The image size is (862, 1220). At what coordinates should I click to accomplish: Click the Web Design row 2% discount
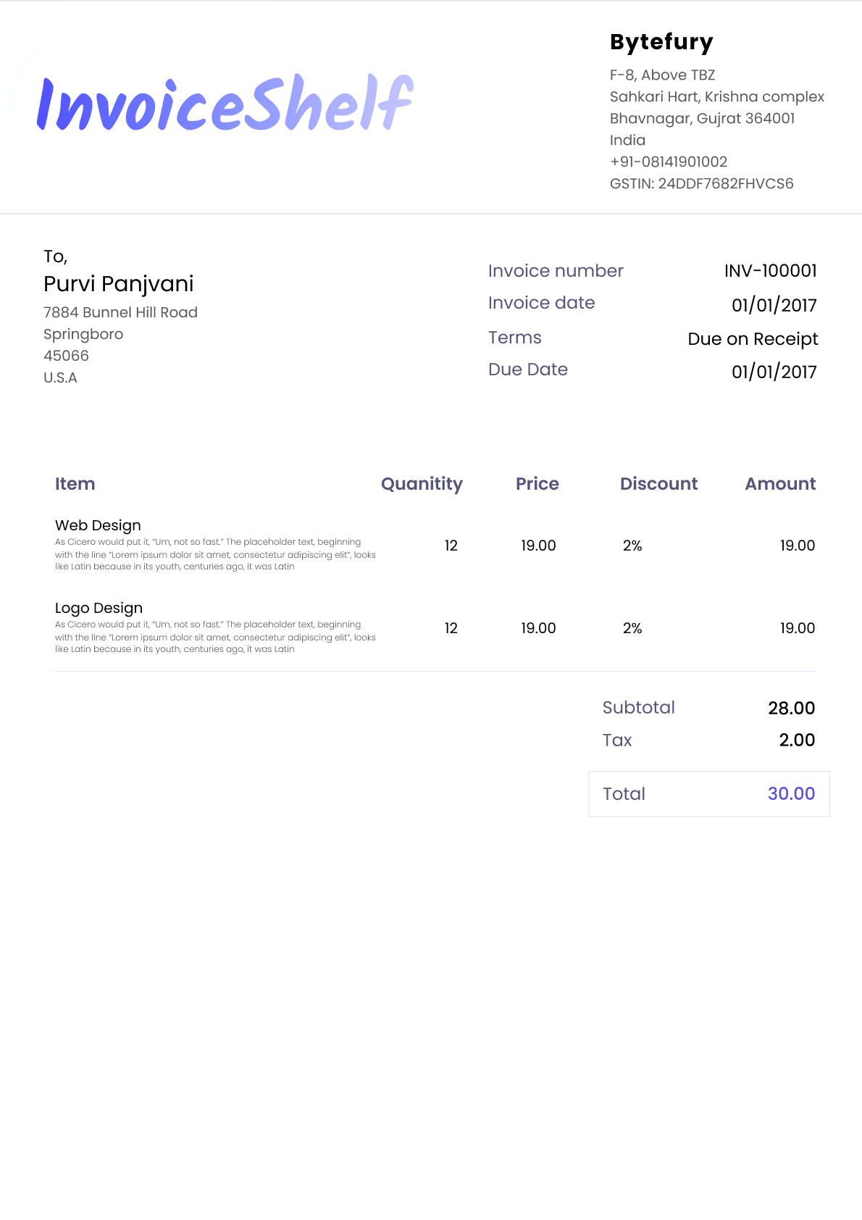[x=632, y=546]
